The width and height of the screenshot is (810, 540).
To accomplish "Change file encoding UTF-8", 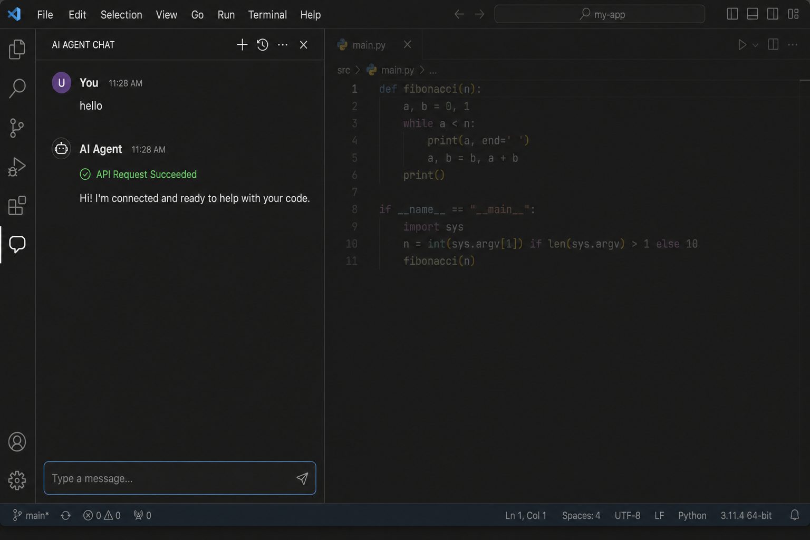I will click(x=627, y=515).
